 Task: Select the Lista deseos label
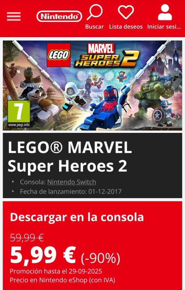point(126,27)
